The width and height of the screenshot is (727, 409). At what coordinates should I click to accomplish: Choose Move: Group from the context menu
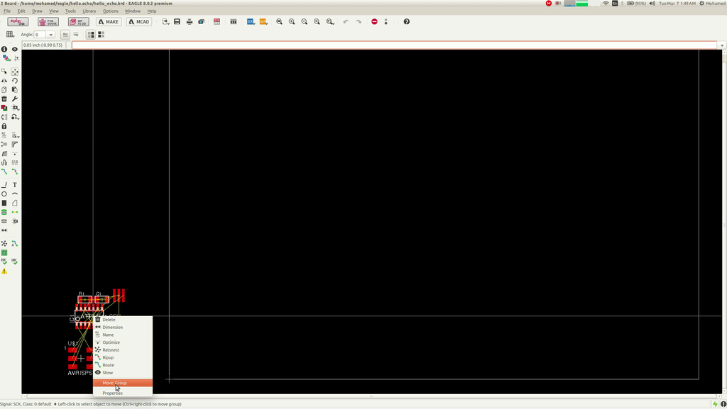pyautogui.click(x=123, y=383)
